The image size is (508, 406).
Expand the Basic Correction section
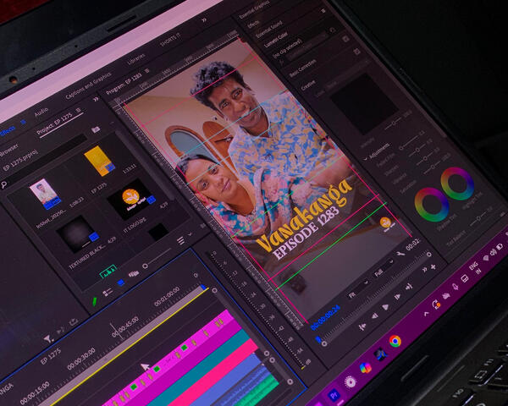tap(302, 69)
